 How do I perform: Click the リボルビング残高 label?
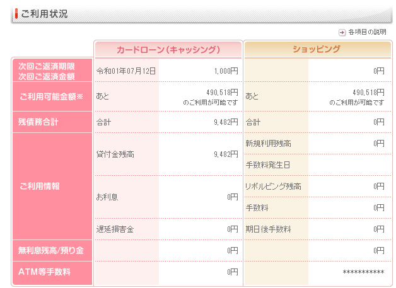(x=273, y=187)
